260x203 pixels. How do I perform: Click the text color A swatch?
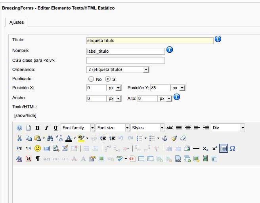coord(69,138)
